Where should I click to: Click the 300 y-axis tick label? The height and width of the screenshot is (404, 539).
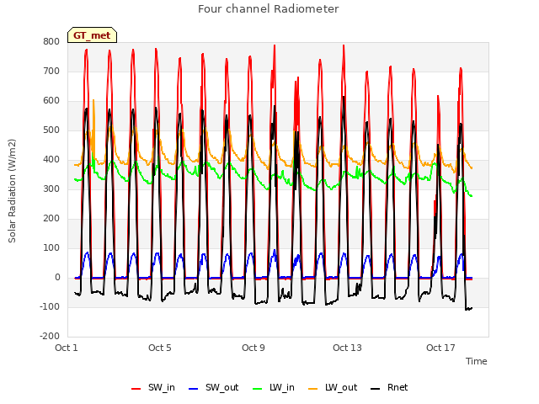click(x=51, y=189)
